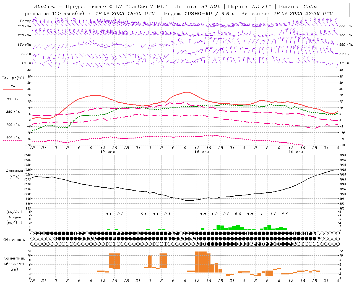This screenshot has height=283, width=354.
Task: Click the "(мм/3ч.)" precipitation unit label
Action: coord(14,212)
